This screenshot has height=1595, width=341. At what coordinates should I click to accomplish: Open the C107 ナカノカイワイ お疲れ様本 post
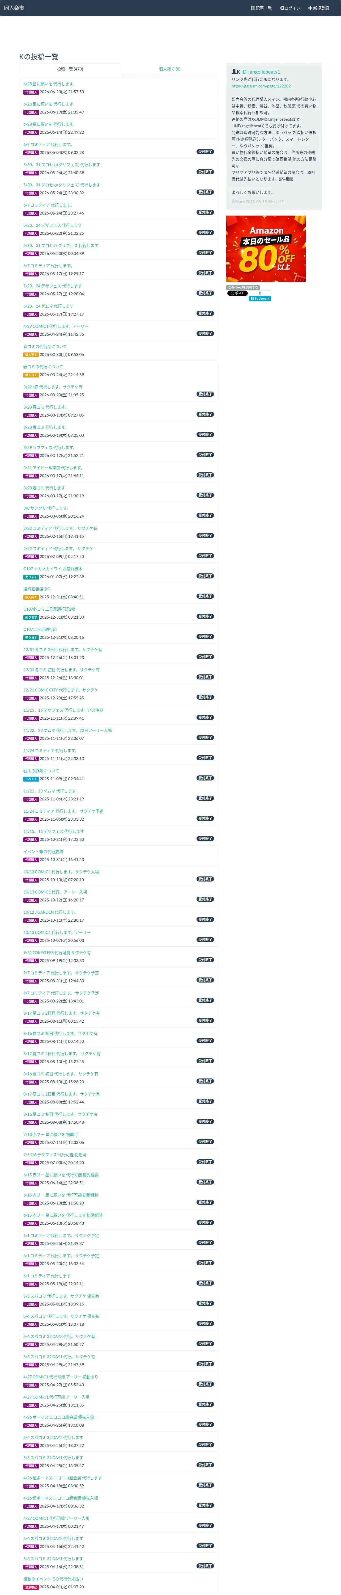point(53,568)
